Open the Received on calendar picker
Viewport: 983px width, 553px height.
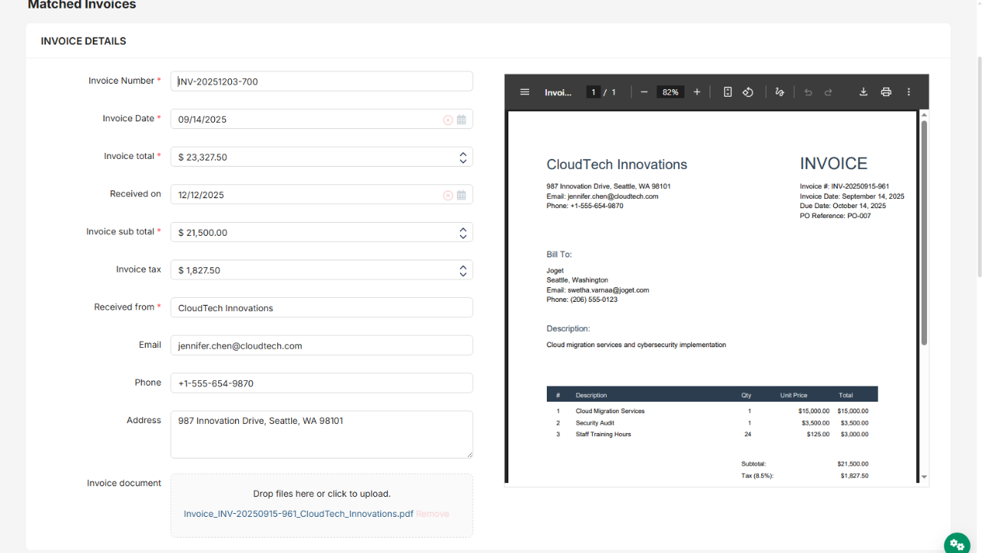pyautogui.click(x=462, y=195)
